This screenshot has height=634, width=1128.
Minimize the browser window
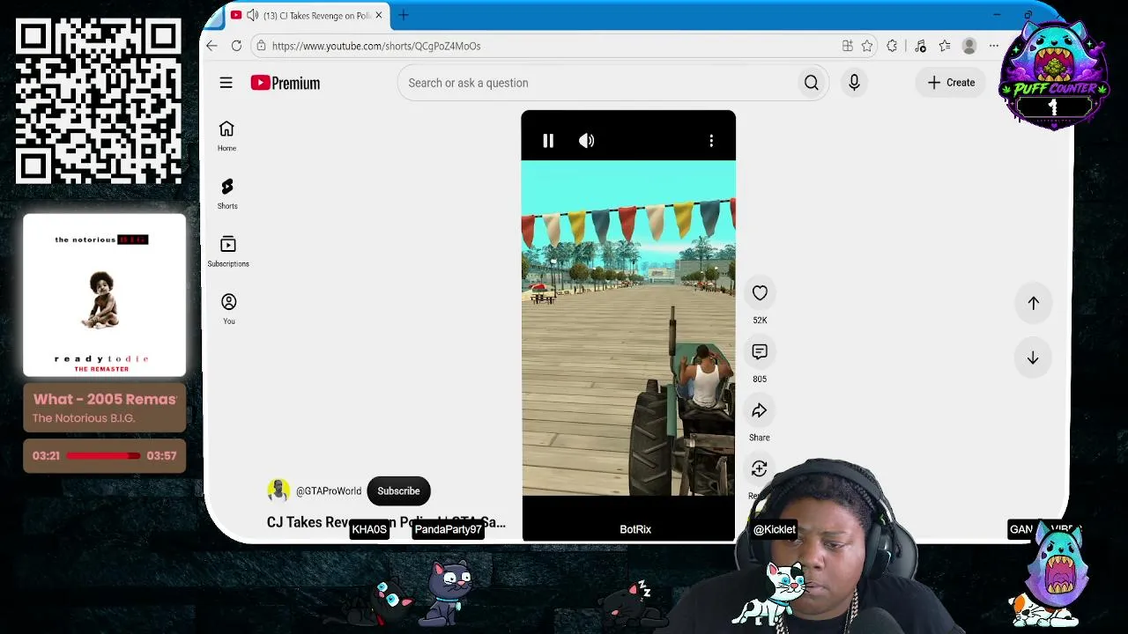tap(997, 15)
